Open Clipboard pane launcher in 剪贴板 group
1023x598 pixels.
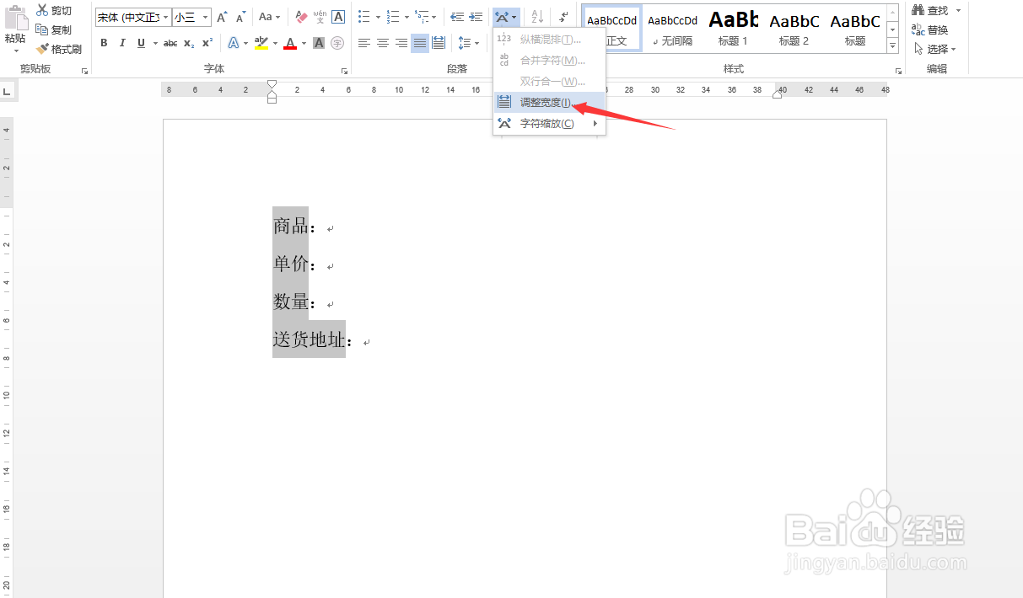point(84,72)
